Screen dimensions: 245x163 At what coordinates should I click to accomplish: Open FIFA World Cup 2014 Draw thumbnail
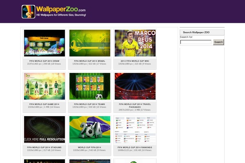(45, 43)
